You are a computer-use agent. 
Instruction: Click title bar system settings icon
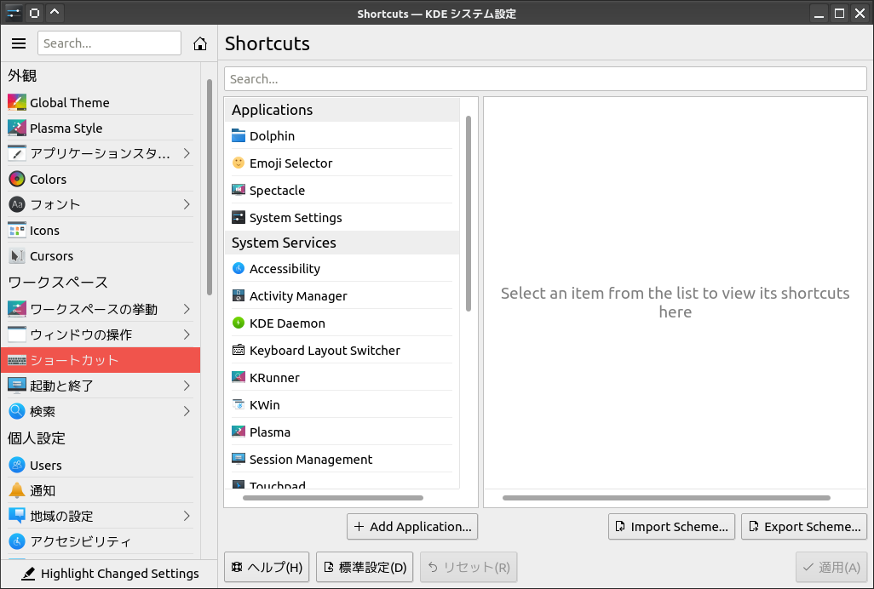[14, 13]
